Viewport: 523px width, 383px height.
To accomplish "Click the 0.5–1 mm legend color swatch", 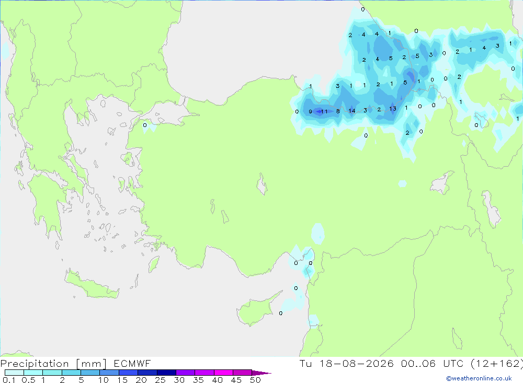I will click(x=33, y=373).
